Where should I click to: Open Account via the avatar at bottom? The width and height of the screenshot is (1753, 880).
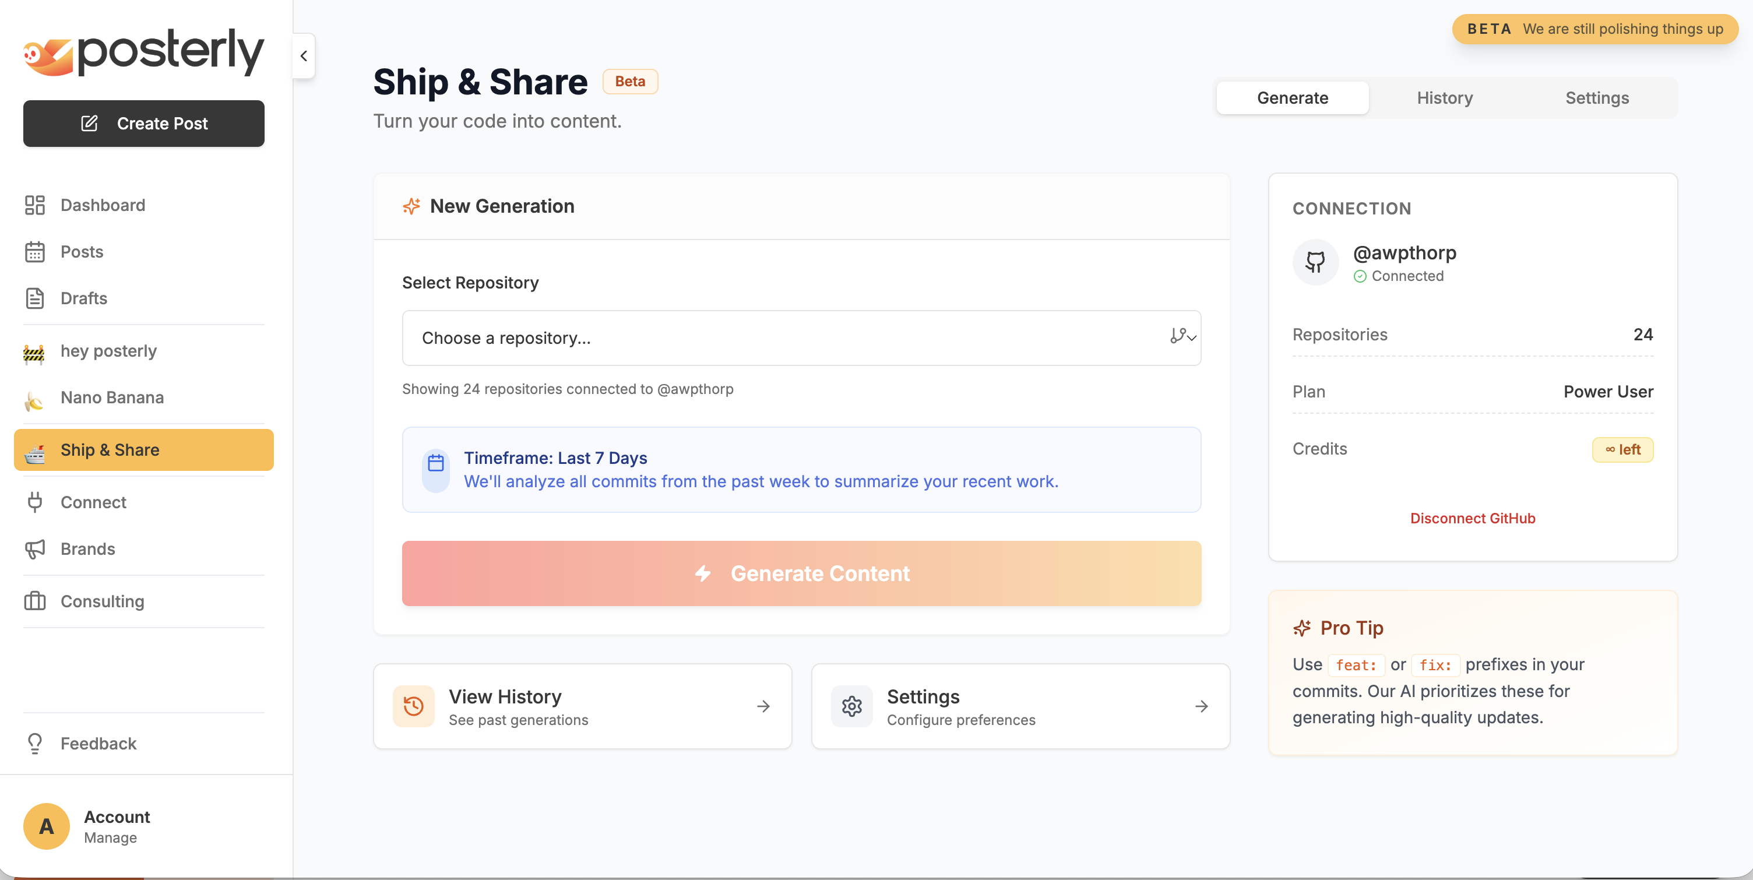pos(45,826)
